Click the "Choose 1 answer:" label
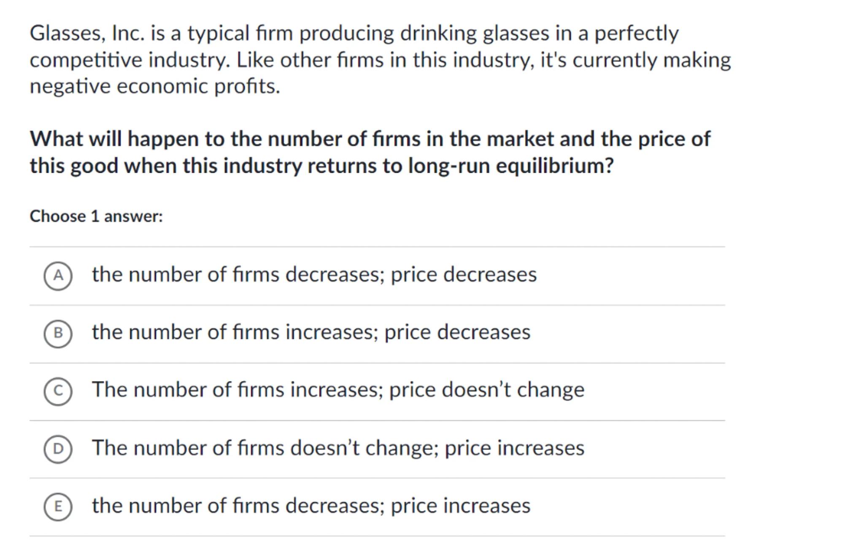 96,217
